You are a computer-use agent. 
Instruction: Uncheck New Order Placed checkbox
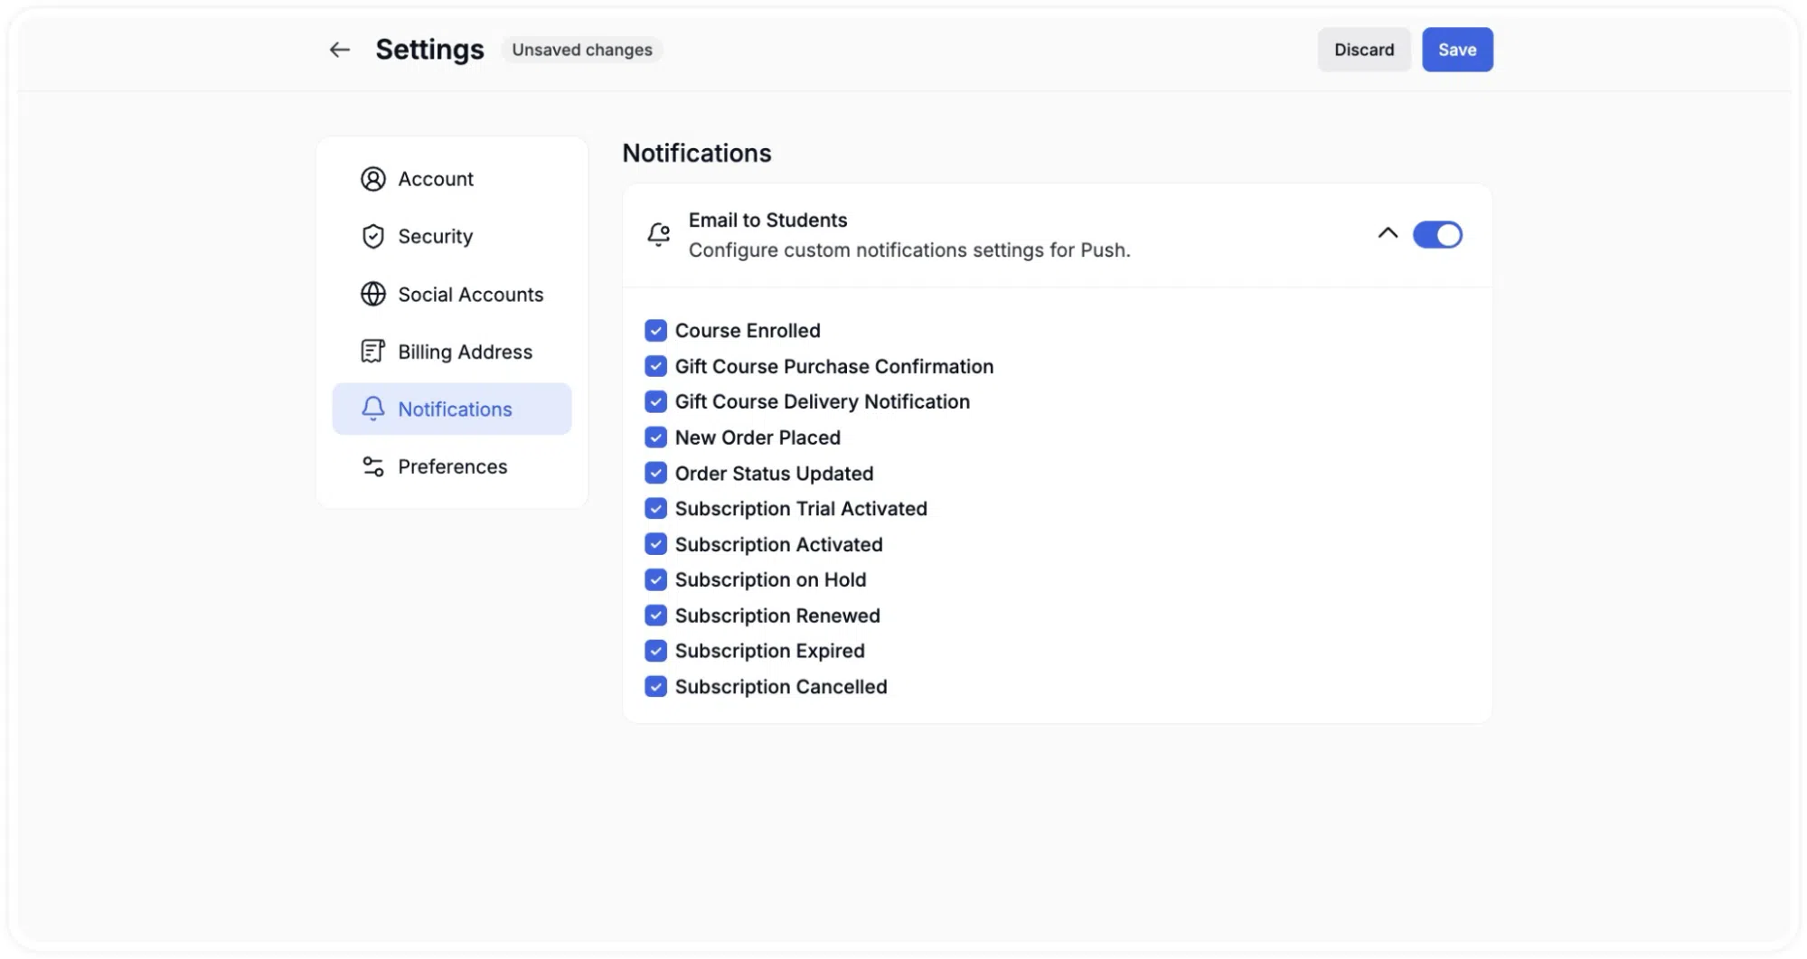coord(655,437)
